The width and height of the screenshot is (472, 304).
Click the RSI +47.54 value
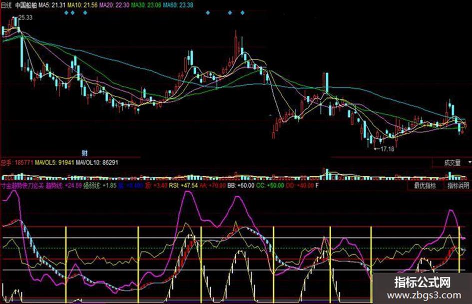pos(183,185)
